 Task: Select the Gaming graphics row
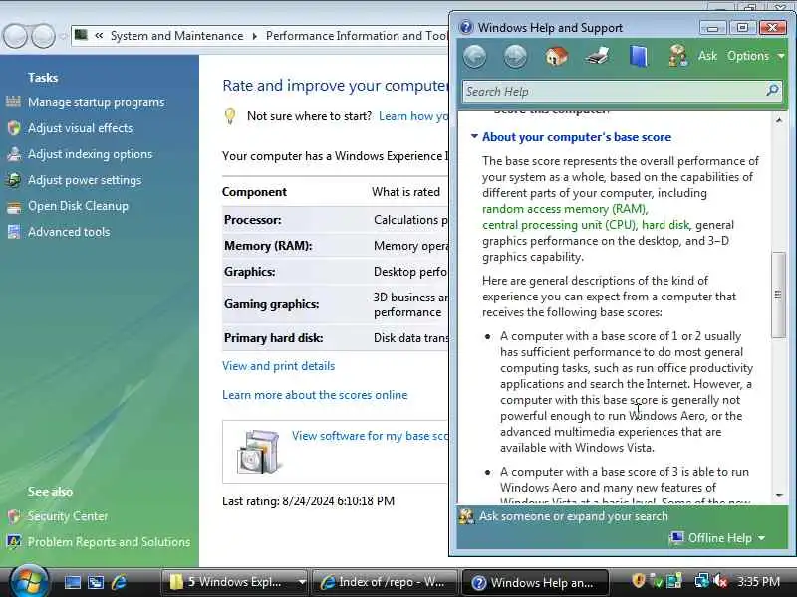click(335, 304)
